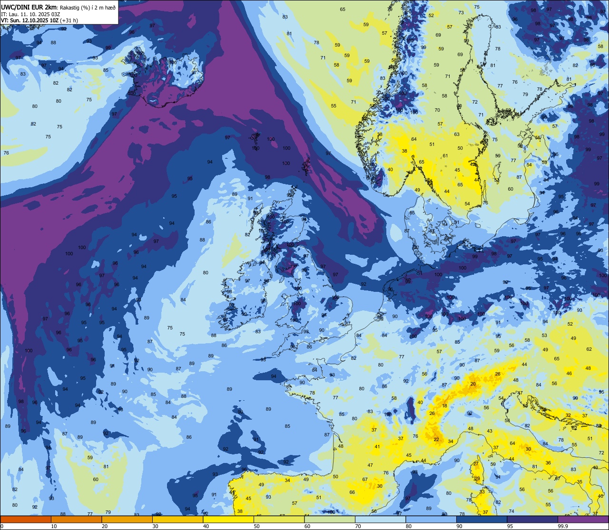
Task: Pick the pale yellow 50–60 legend swatch
Action: point(279,520)
